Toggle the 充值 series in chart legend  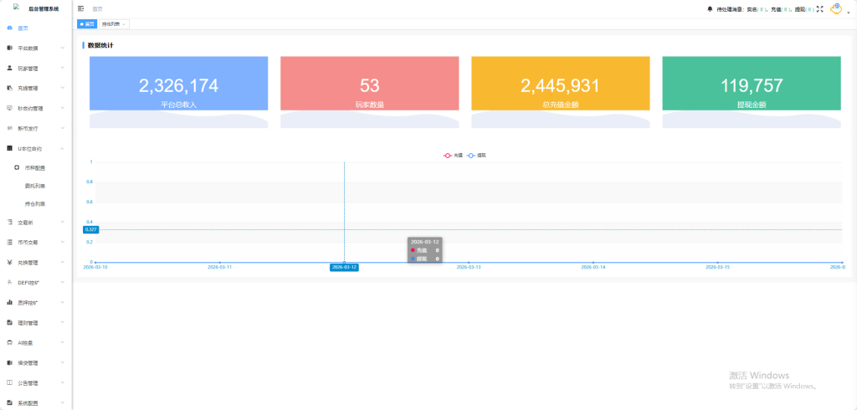[453, 156]
